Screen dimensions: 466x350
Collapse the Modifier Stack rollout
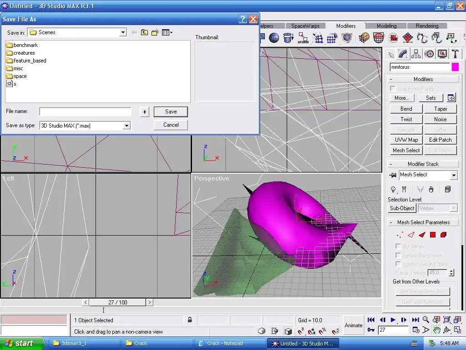click(x=423, y=164)
